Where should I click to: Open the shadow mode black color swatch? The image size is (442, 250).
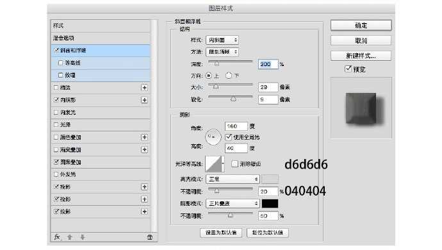270,203
